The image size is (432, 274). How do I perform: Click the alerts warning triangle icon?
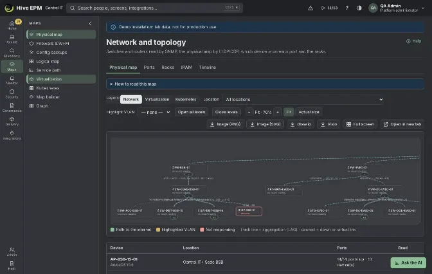point(310,8)
